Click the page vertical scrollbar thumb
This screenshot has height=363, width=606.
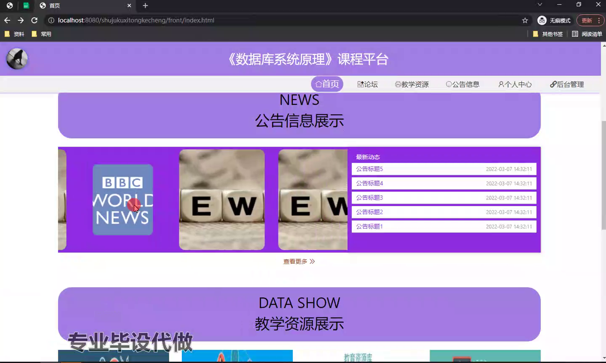(603, 174)
